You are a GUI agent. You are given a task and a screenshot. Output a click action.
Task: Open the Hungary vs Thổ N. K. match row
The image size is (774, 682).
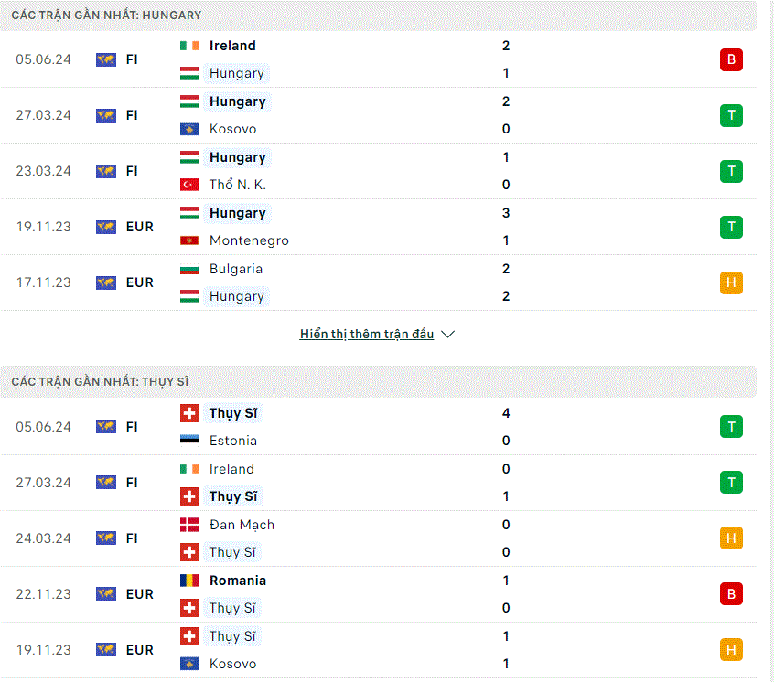pyautogui.click(x=378, y=171)
